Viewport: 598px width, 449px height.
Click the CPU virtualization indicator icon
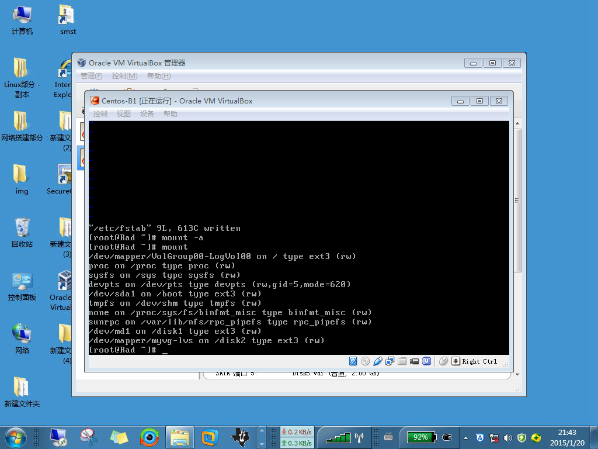click(426, 361)
